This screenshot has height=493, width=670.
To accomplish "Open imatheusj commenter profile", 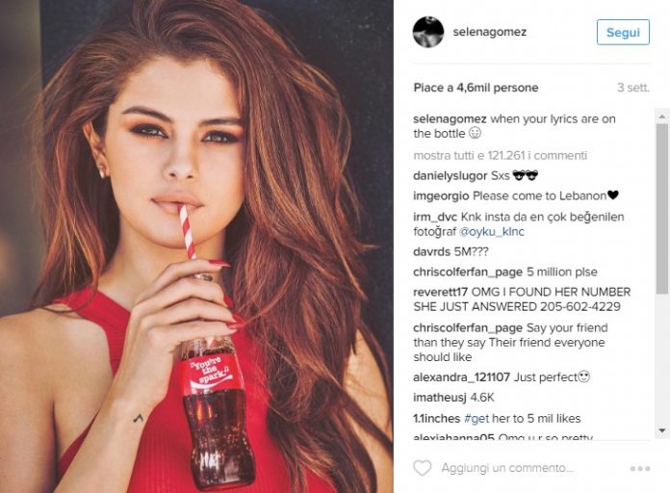I will 440,398.
